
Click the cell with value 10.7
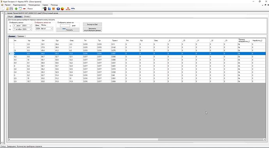[34, 82]
